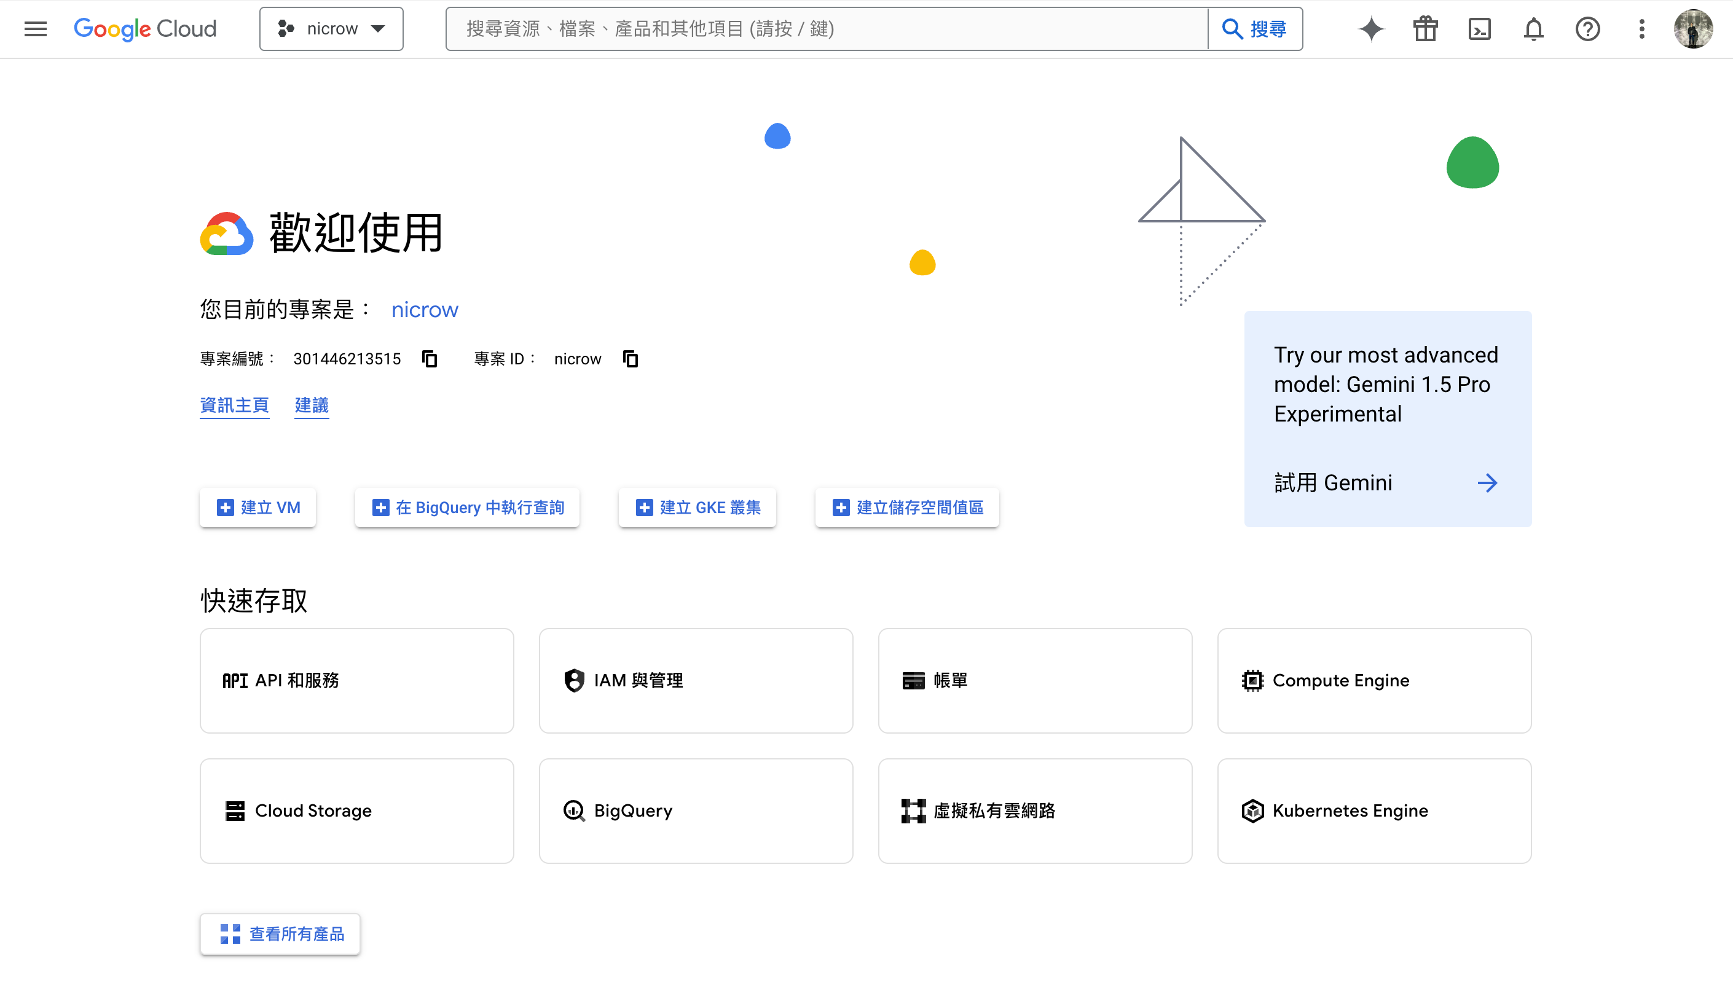
Task: Open the gift free trial icon
Action: click(x=1425, y=29)
